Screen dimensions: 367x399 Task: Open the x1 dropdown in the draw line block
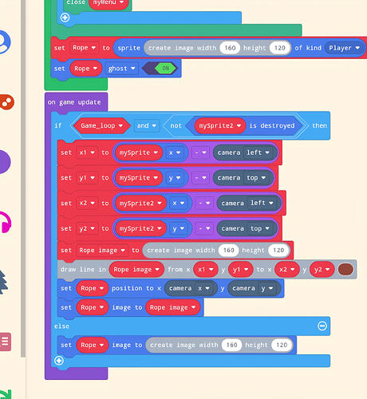[x=206, y=270]
